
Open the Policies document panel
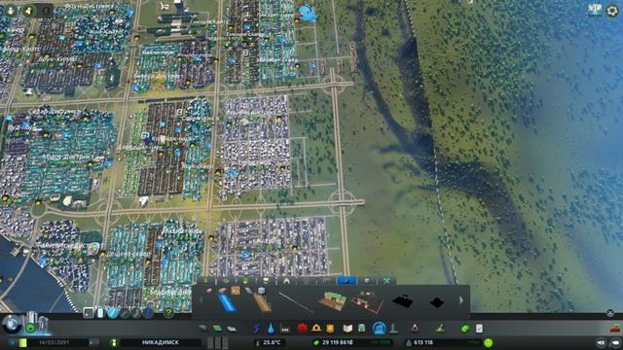point(479,329)
